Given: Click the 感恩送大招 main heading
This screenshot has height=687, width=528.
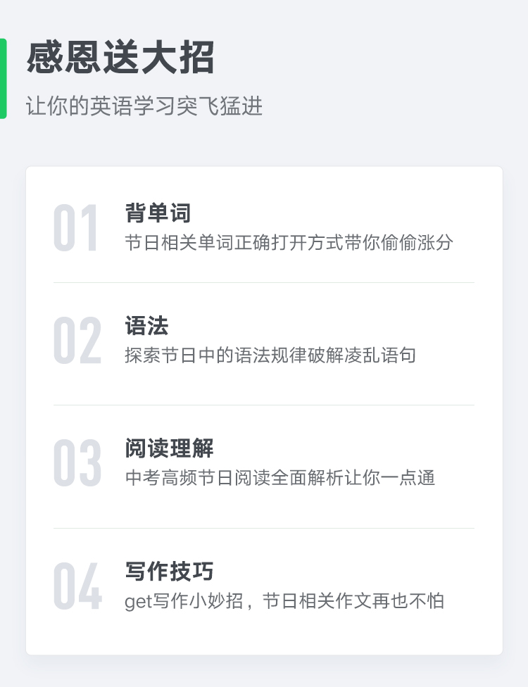Looking at the screenshot, I should 120,58.
